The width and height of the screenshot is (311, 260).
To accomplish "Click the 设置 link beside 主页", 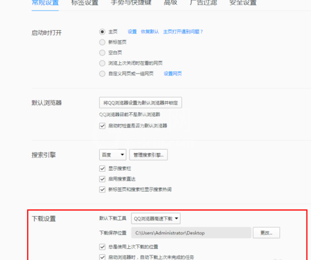I will 132,32.
